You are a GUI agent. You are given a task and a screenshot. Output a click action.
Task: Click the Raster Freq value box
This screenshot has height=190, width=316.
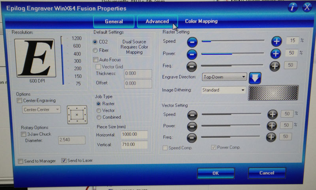[x=290, y=65]
